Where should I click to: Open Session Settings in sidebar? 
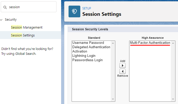click(x=23, y=35)
